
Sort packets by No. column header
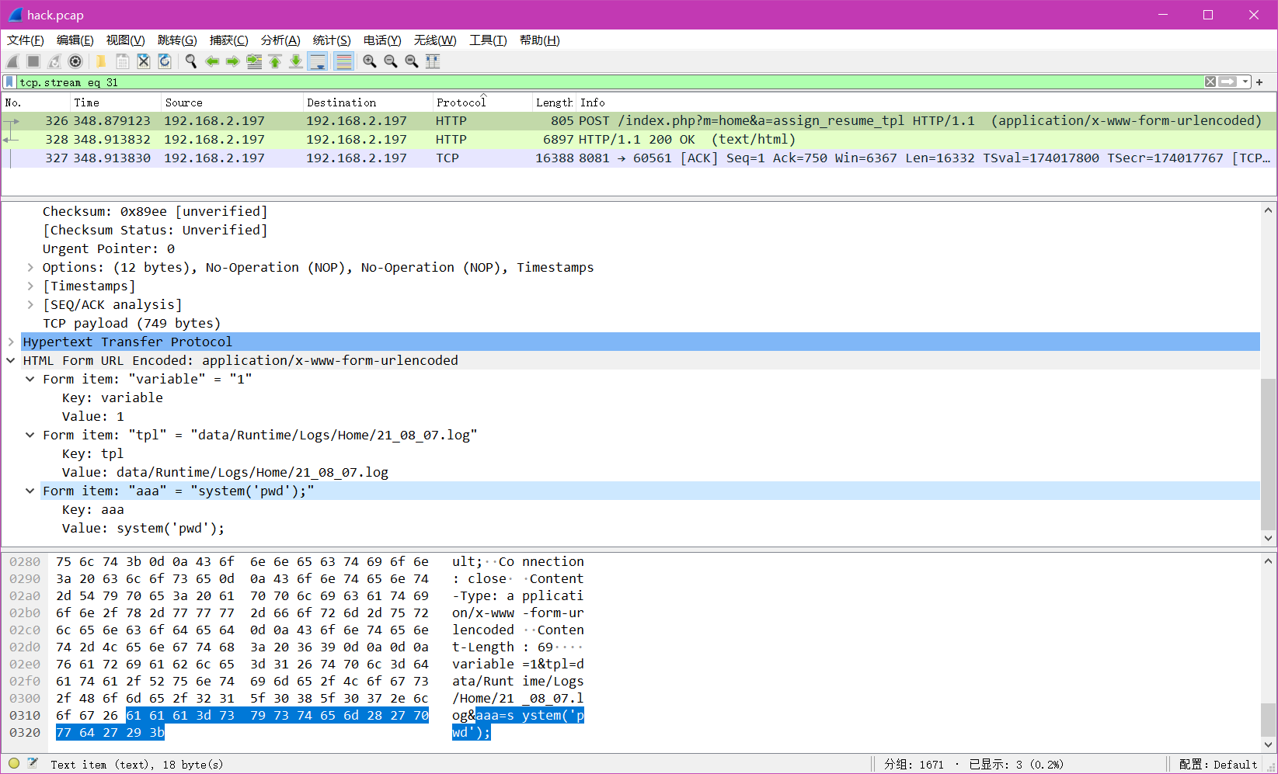click(36, 102)
